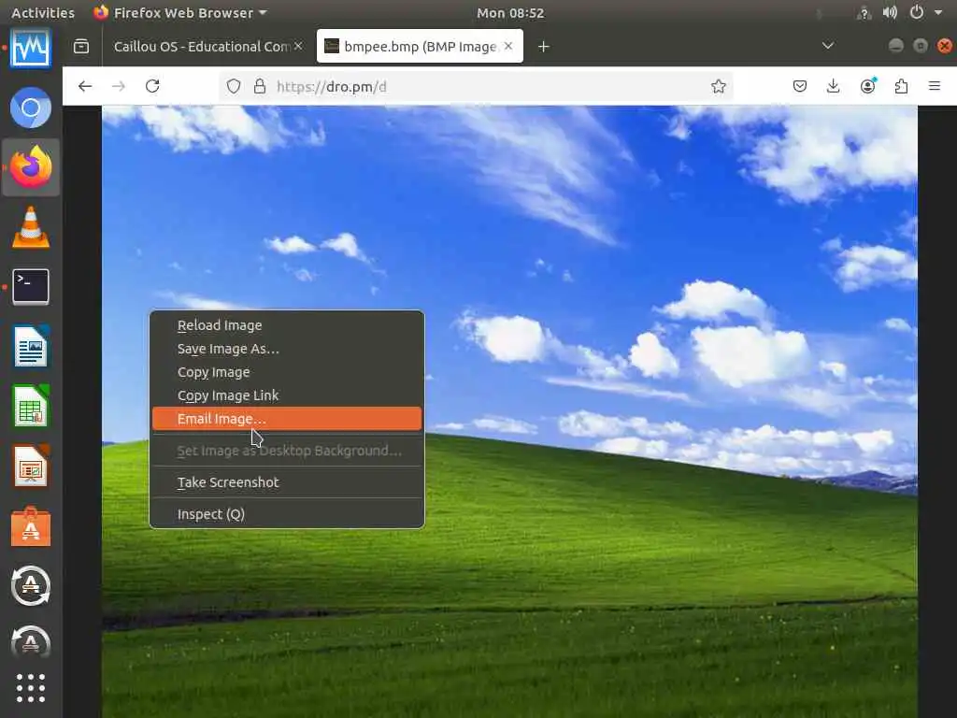Expand the list all tabs chevron
Image resolution: width=957 pixels, height=718 pixels.
coord(828,46)
